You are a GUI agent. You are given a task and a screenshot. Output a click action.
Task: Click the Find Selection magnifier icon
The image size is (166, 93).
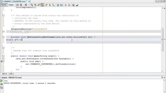coord(32,5)
